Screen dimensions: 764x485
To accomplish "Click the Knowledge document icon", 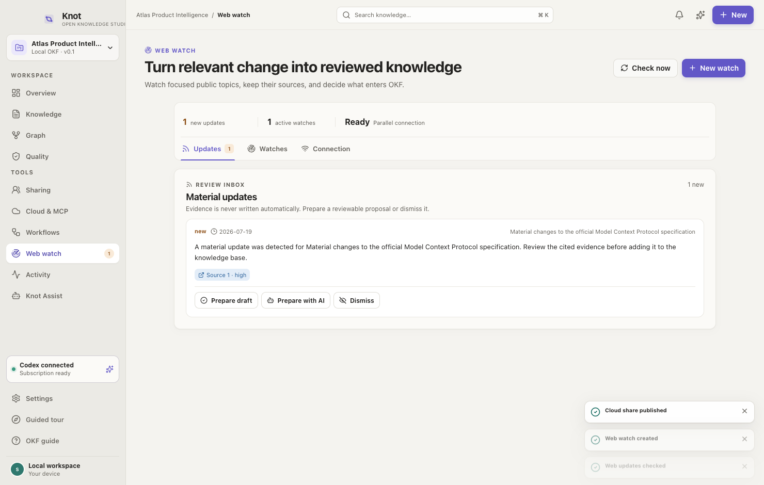I will tap(16, 114).
